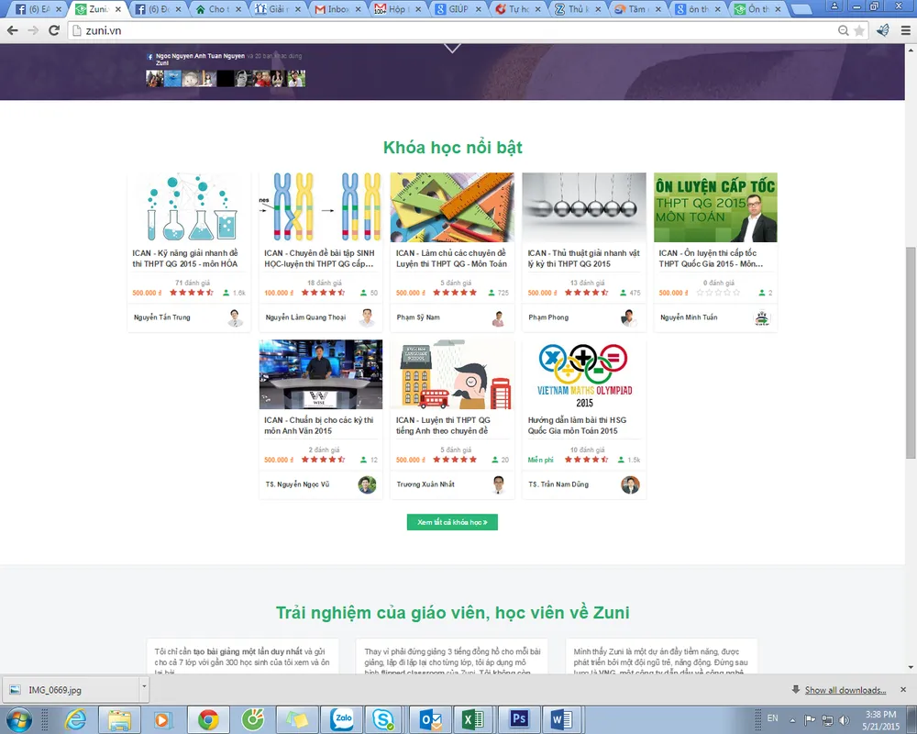917x734 pixels.
Task: Open Word from the taskbar
Action: (x=561, y=718)
